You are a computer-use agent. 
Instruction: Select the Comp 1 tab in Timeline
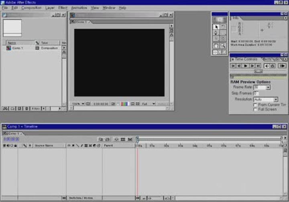[13, 133]
